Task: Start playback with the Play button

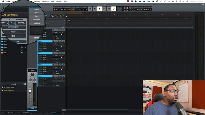Action: coord(104,9)
